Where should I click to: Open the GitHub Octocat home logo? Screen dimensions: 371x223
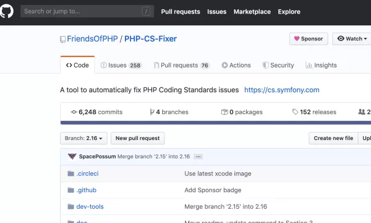[x=6, y=11]
